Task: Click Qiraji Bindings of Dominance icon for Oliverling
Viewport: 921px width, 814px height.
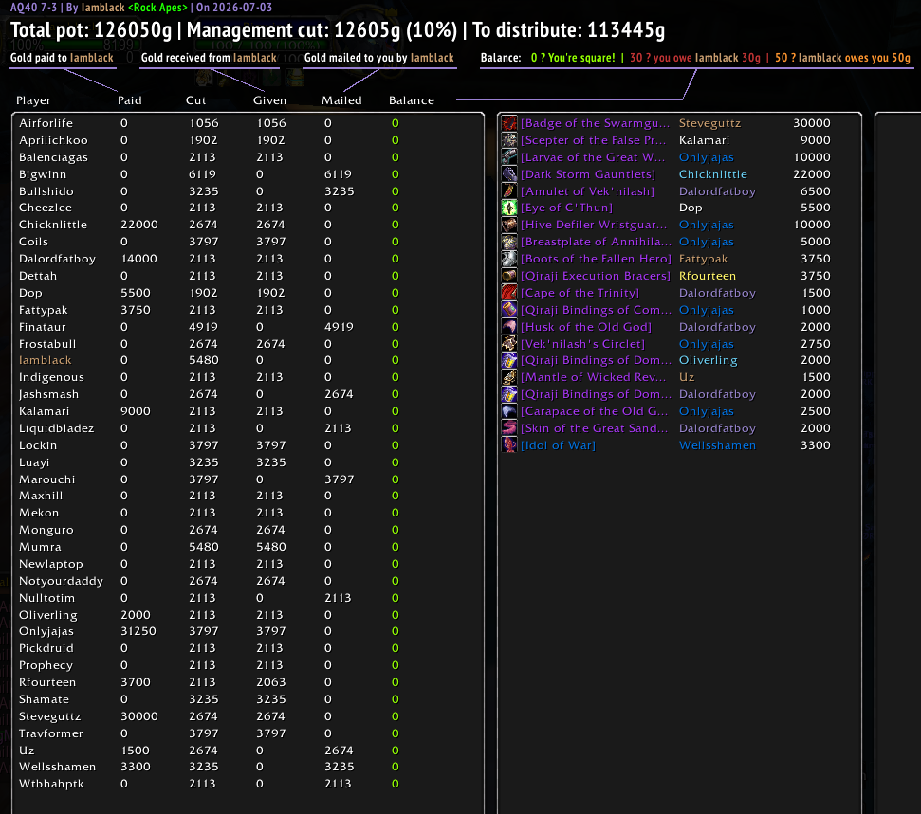Action: tap(509, 360)
